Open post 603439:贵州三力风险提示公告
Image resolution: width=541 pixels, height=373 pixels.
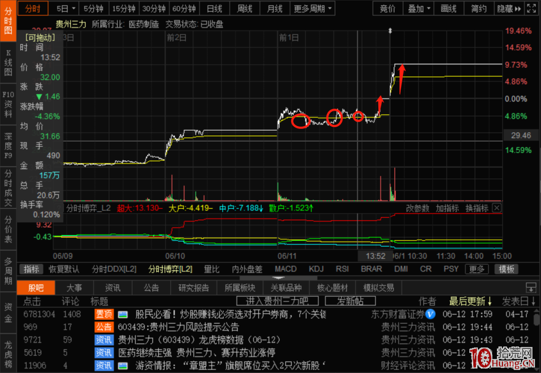pos(178,327)
